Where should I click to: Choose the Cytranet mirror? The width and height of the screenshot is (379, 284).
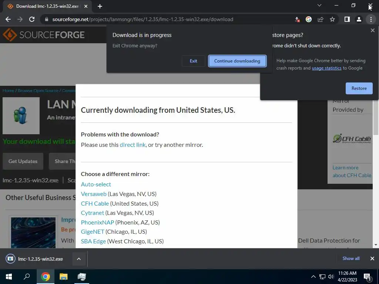coord(93,213)
